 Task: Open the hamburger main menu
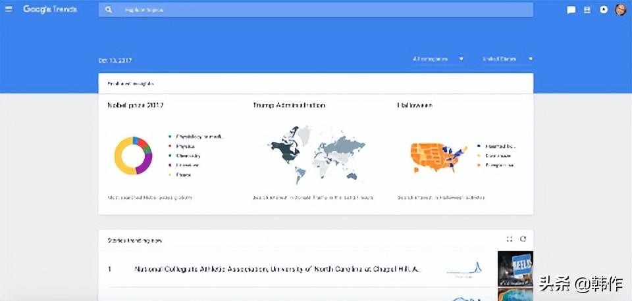click(x=9, y=9)
